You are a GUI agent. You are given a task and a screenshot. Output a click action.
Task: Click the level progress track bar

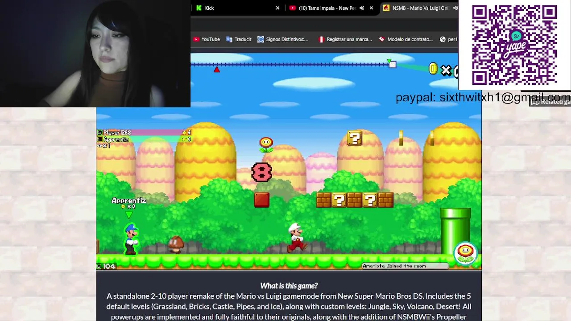tap(290, 65)
